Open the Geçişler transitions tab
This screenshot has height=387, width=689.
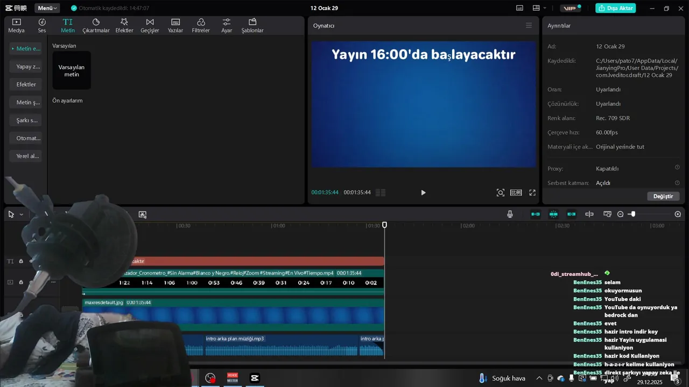tap(150, 25)
